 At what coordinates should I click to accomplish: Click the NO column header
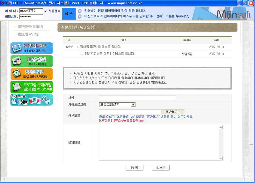pos(69,40)
